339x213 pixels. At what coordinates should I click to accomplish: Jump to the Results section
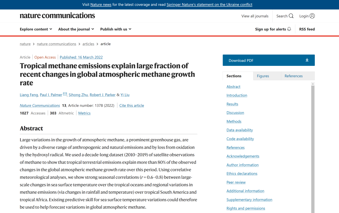coord(232,104)
